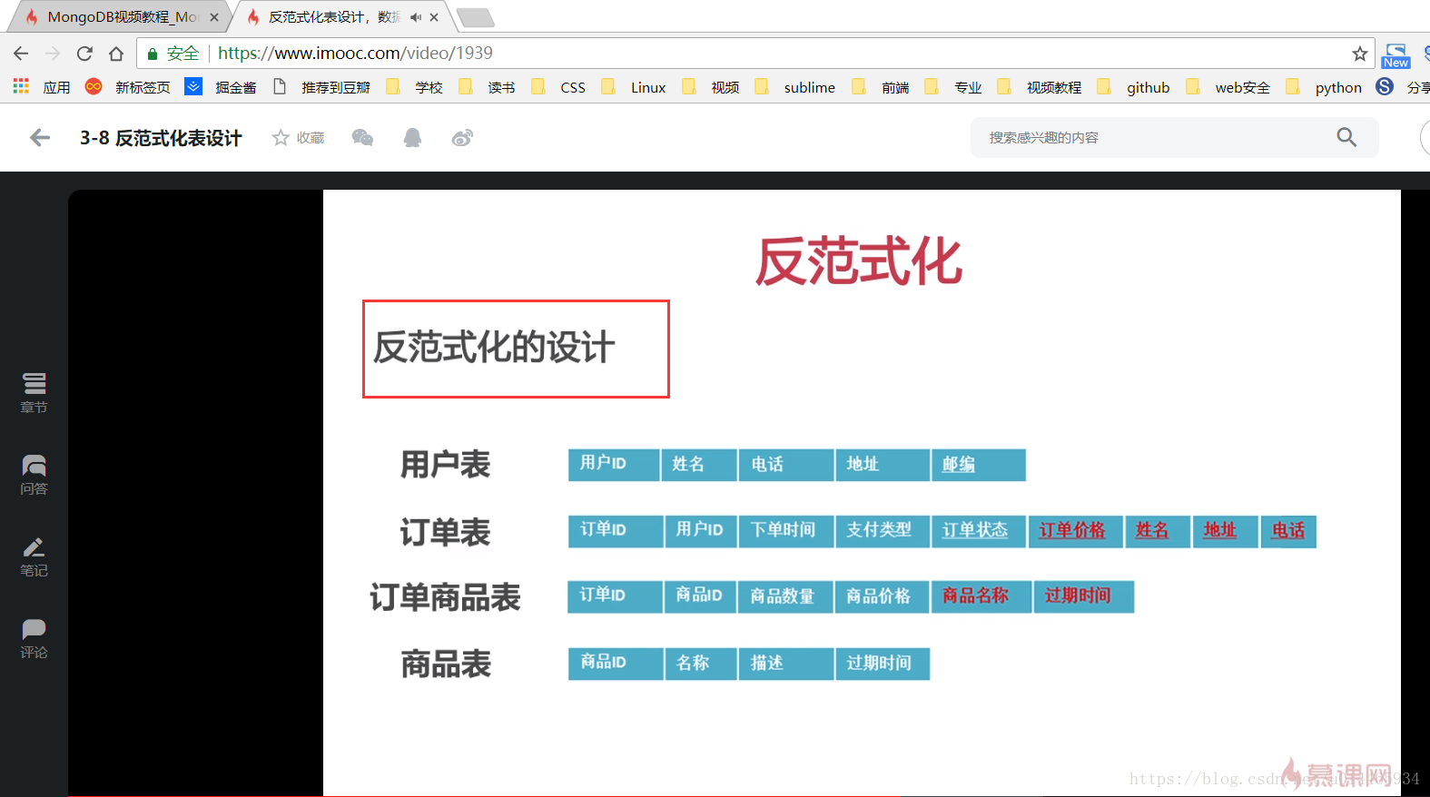Open the 推荐到豆瓣 bookmark
This screenshot has width=1430, height=797.
coord(322,87)
